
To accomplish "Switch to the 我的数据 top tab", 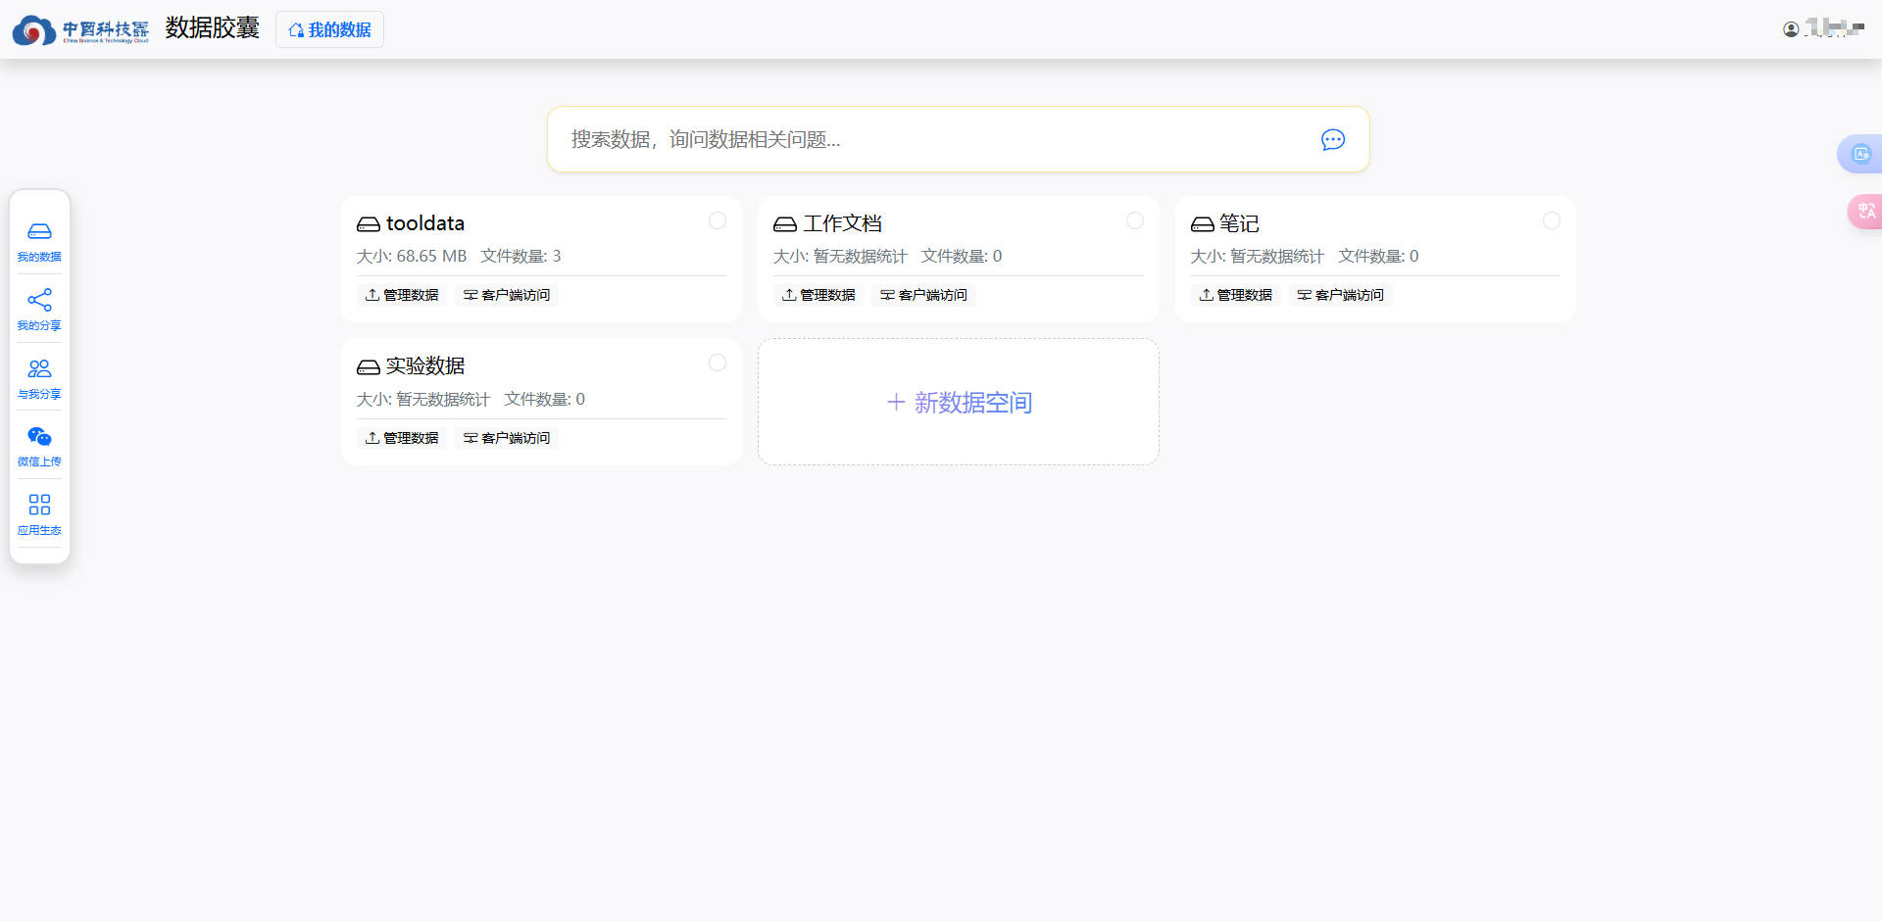I will coord(329,30).
